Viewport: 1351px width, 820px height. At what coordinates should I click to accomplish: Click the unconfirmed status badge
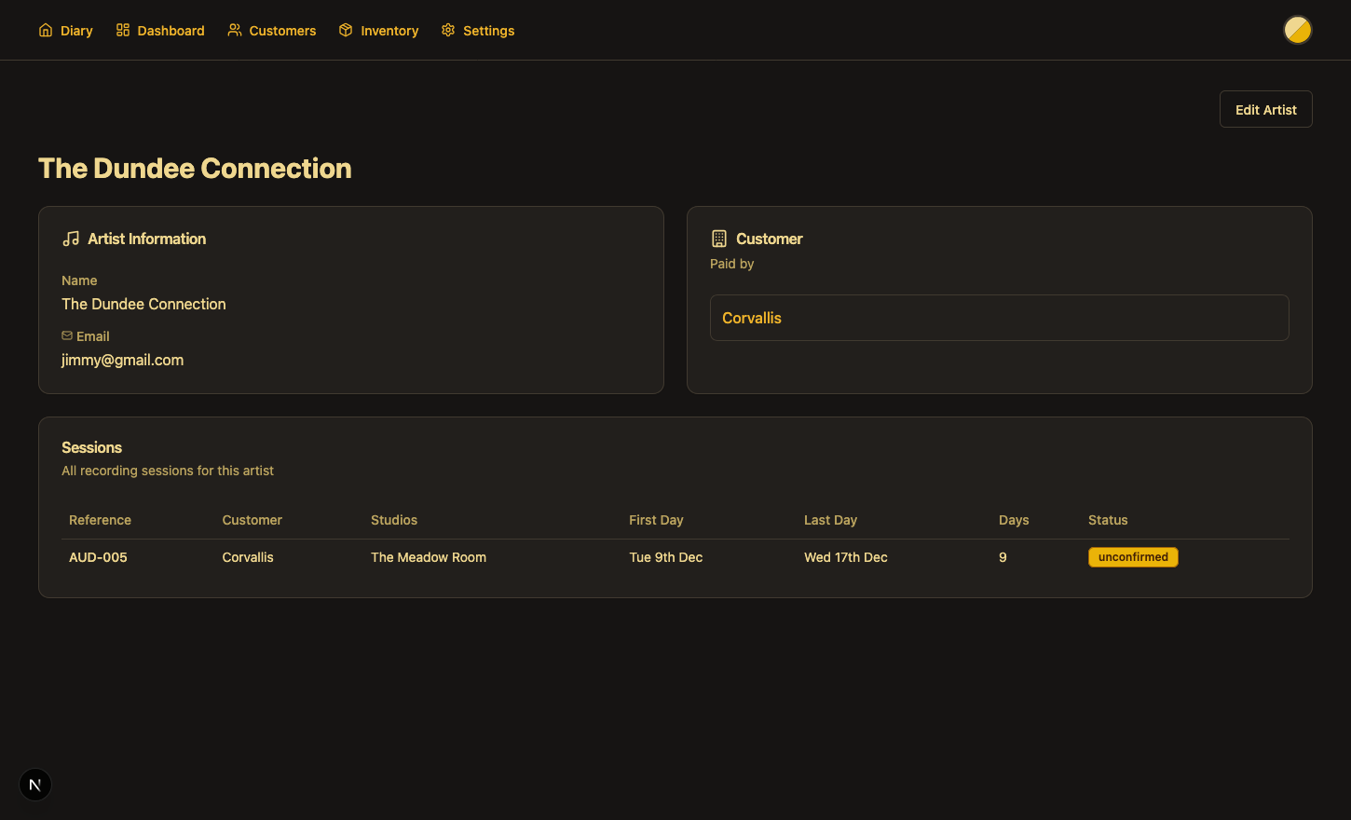[1133, 557]
